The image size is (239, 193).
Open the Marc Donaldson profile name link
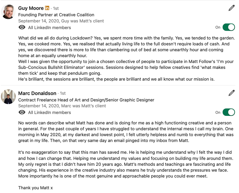coord(37,93)
